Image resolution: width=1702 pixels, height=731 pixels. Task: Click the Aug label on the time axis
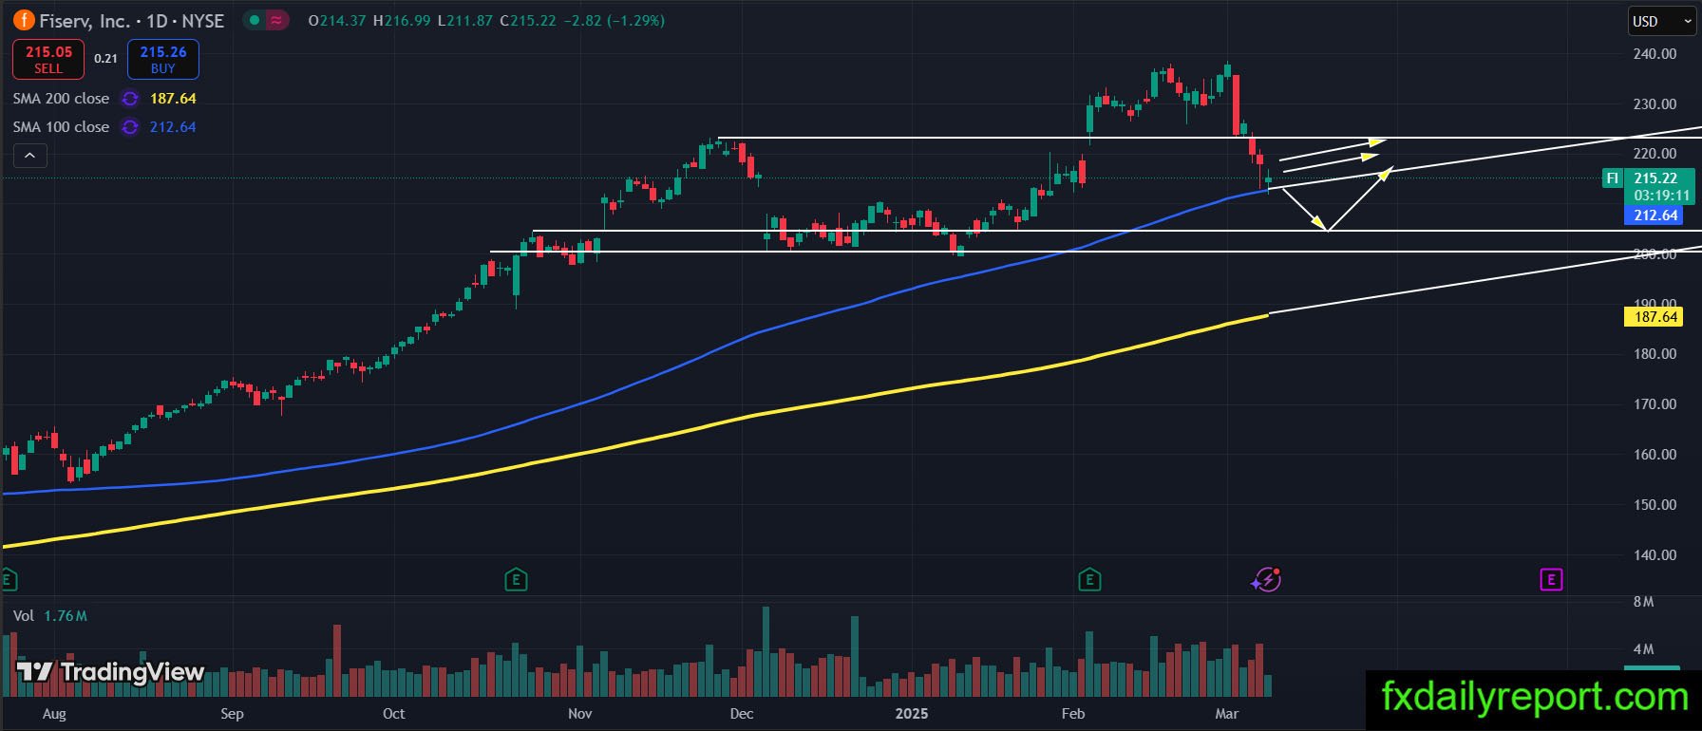point(54,714)
